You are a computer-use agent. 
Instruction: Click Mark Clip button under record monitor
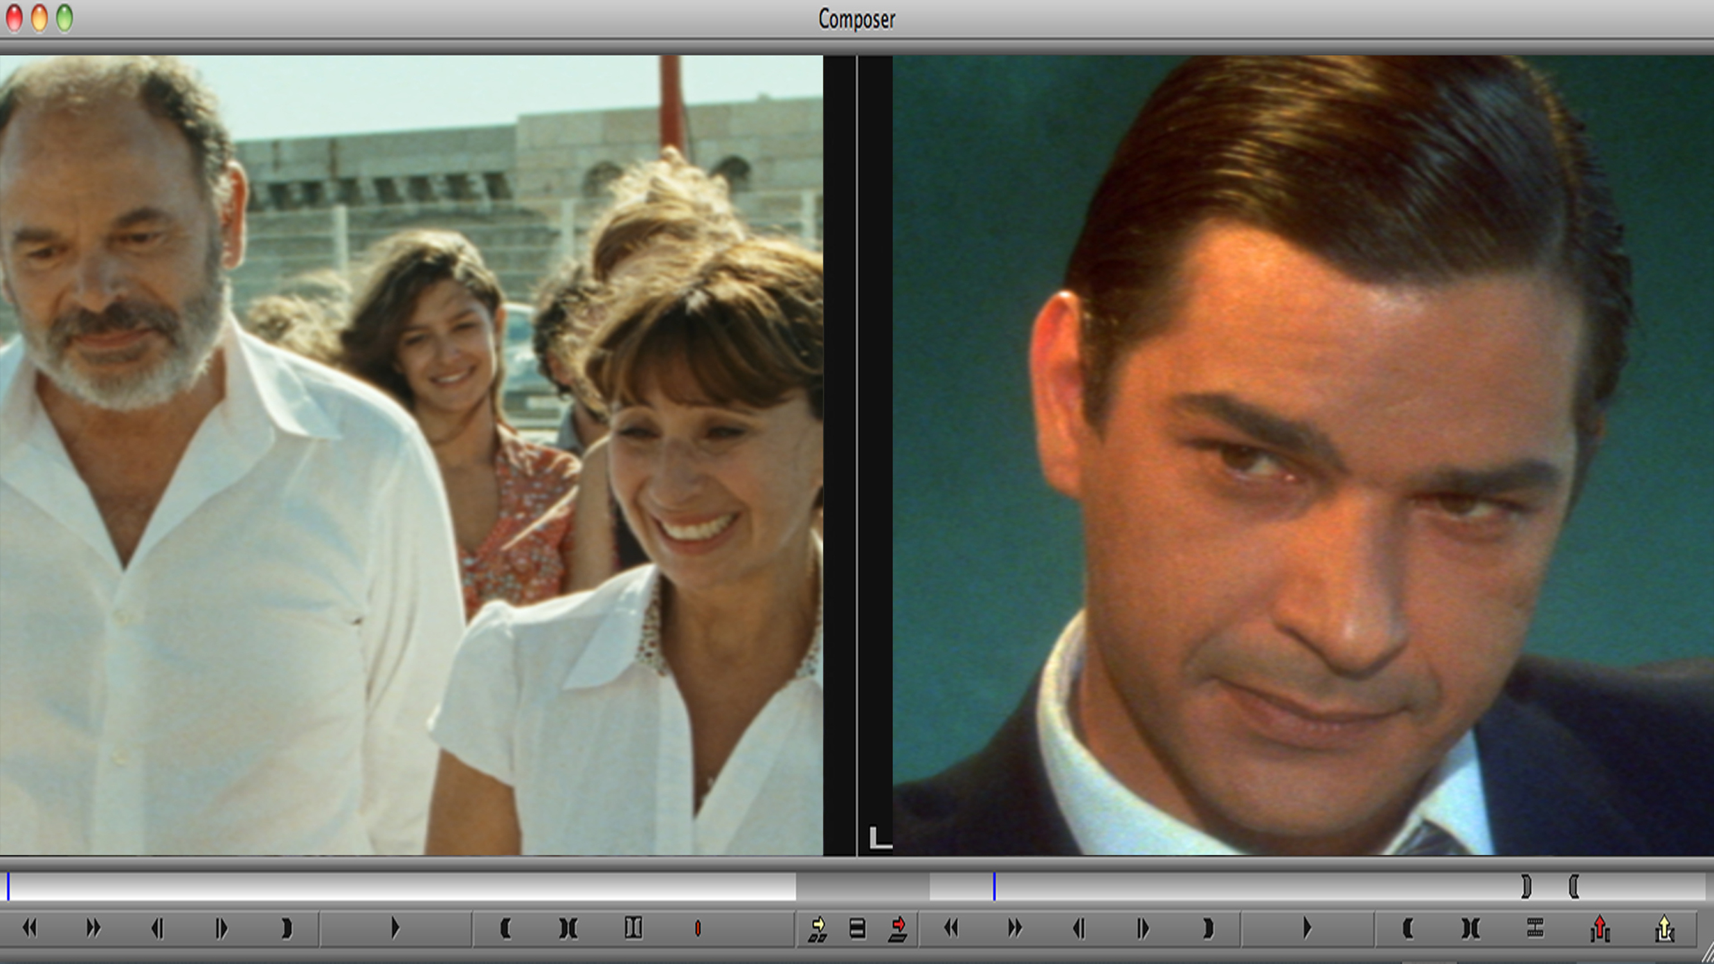tap(1470, 928)
